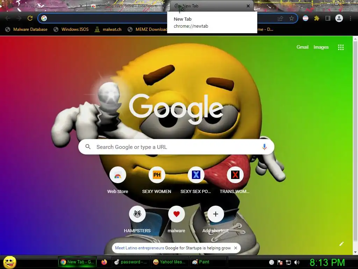Open the MEMZ Download bookmark
Screen dimensions: 358x269
147,29
